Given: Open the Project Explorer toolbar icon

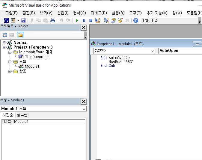Looking at the screenshot, I should coord(106,20).
